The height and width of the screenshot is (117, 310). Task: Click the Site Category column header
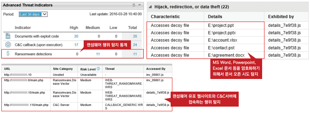point(63,69)
